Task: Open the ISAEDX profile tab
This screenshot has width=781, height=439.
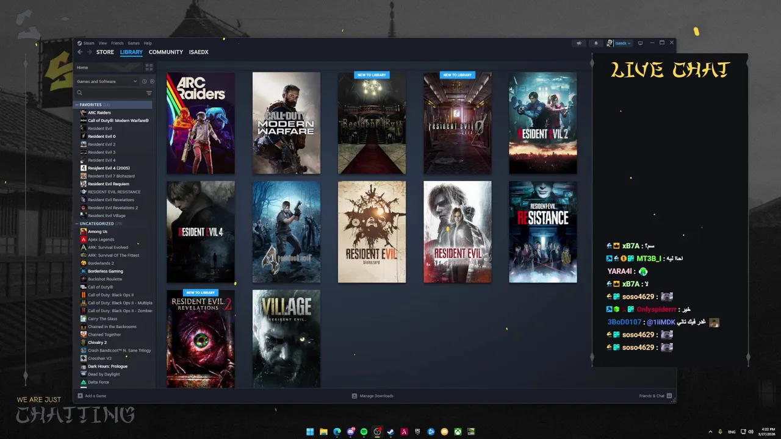Action: pyautogui.click(x=199, y=52)
